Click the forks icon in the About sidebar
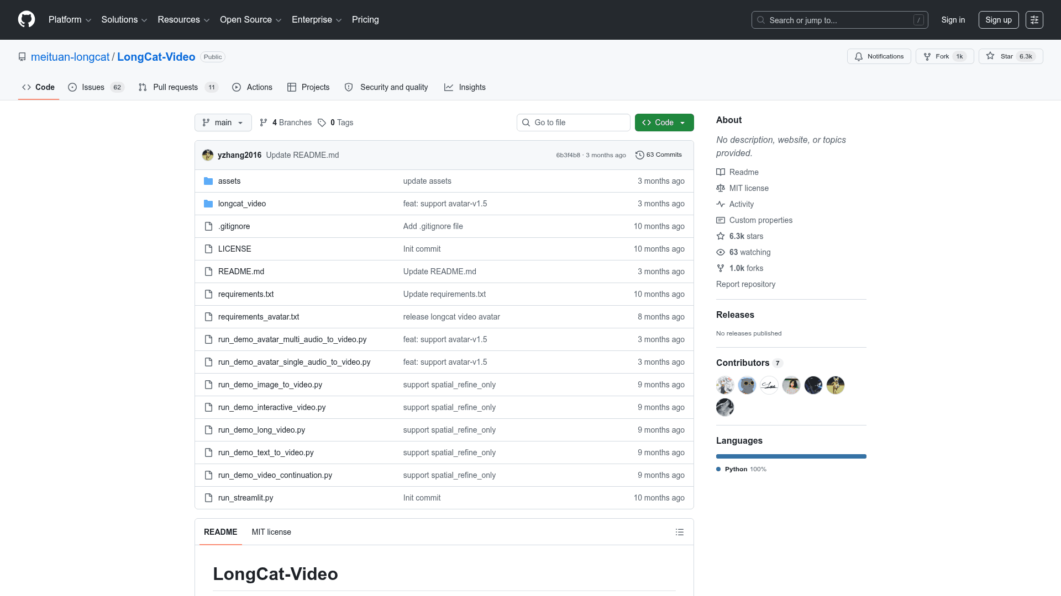The width and height of the screenshot is (1061, 596). coord(721,268)
